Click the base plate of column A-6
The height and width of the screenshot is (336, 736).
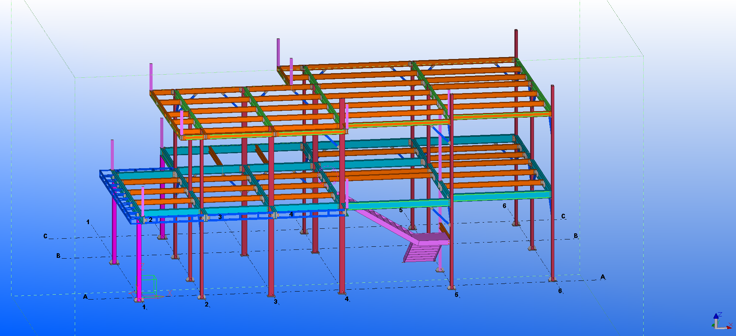click(x=552, y=280)
